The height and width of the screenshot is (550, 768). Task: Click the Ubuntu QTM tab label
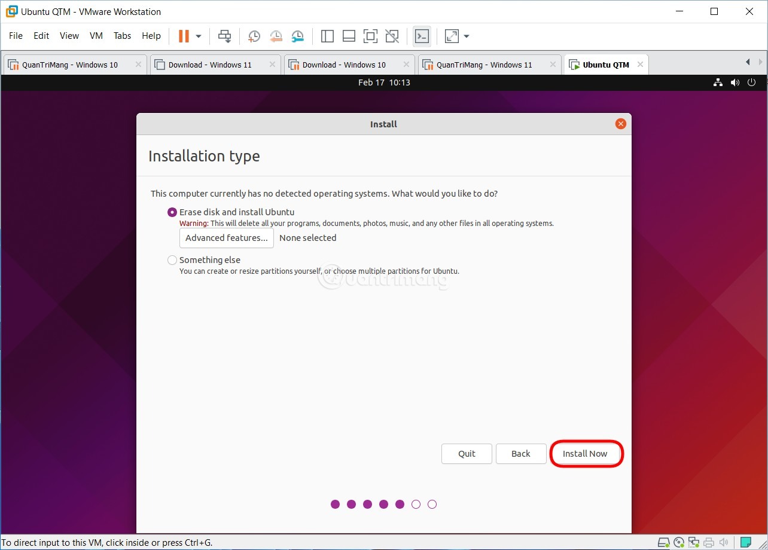click(606, 65)
